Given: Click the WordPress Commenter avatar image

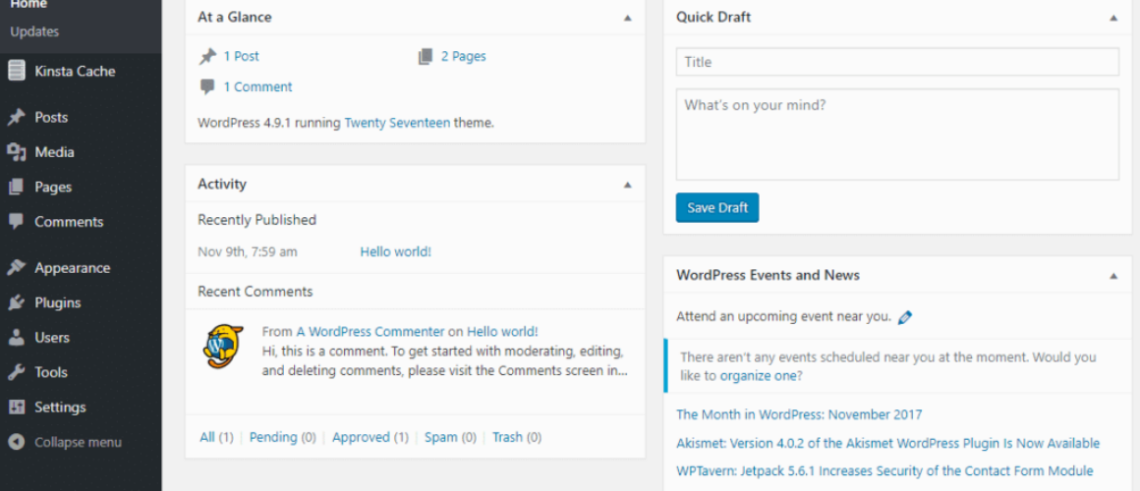Looking at the screenshot, I should pyautogui.click(x=222, y=347).
